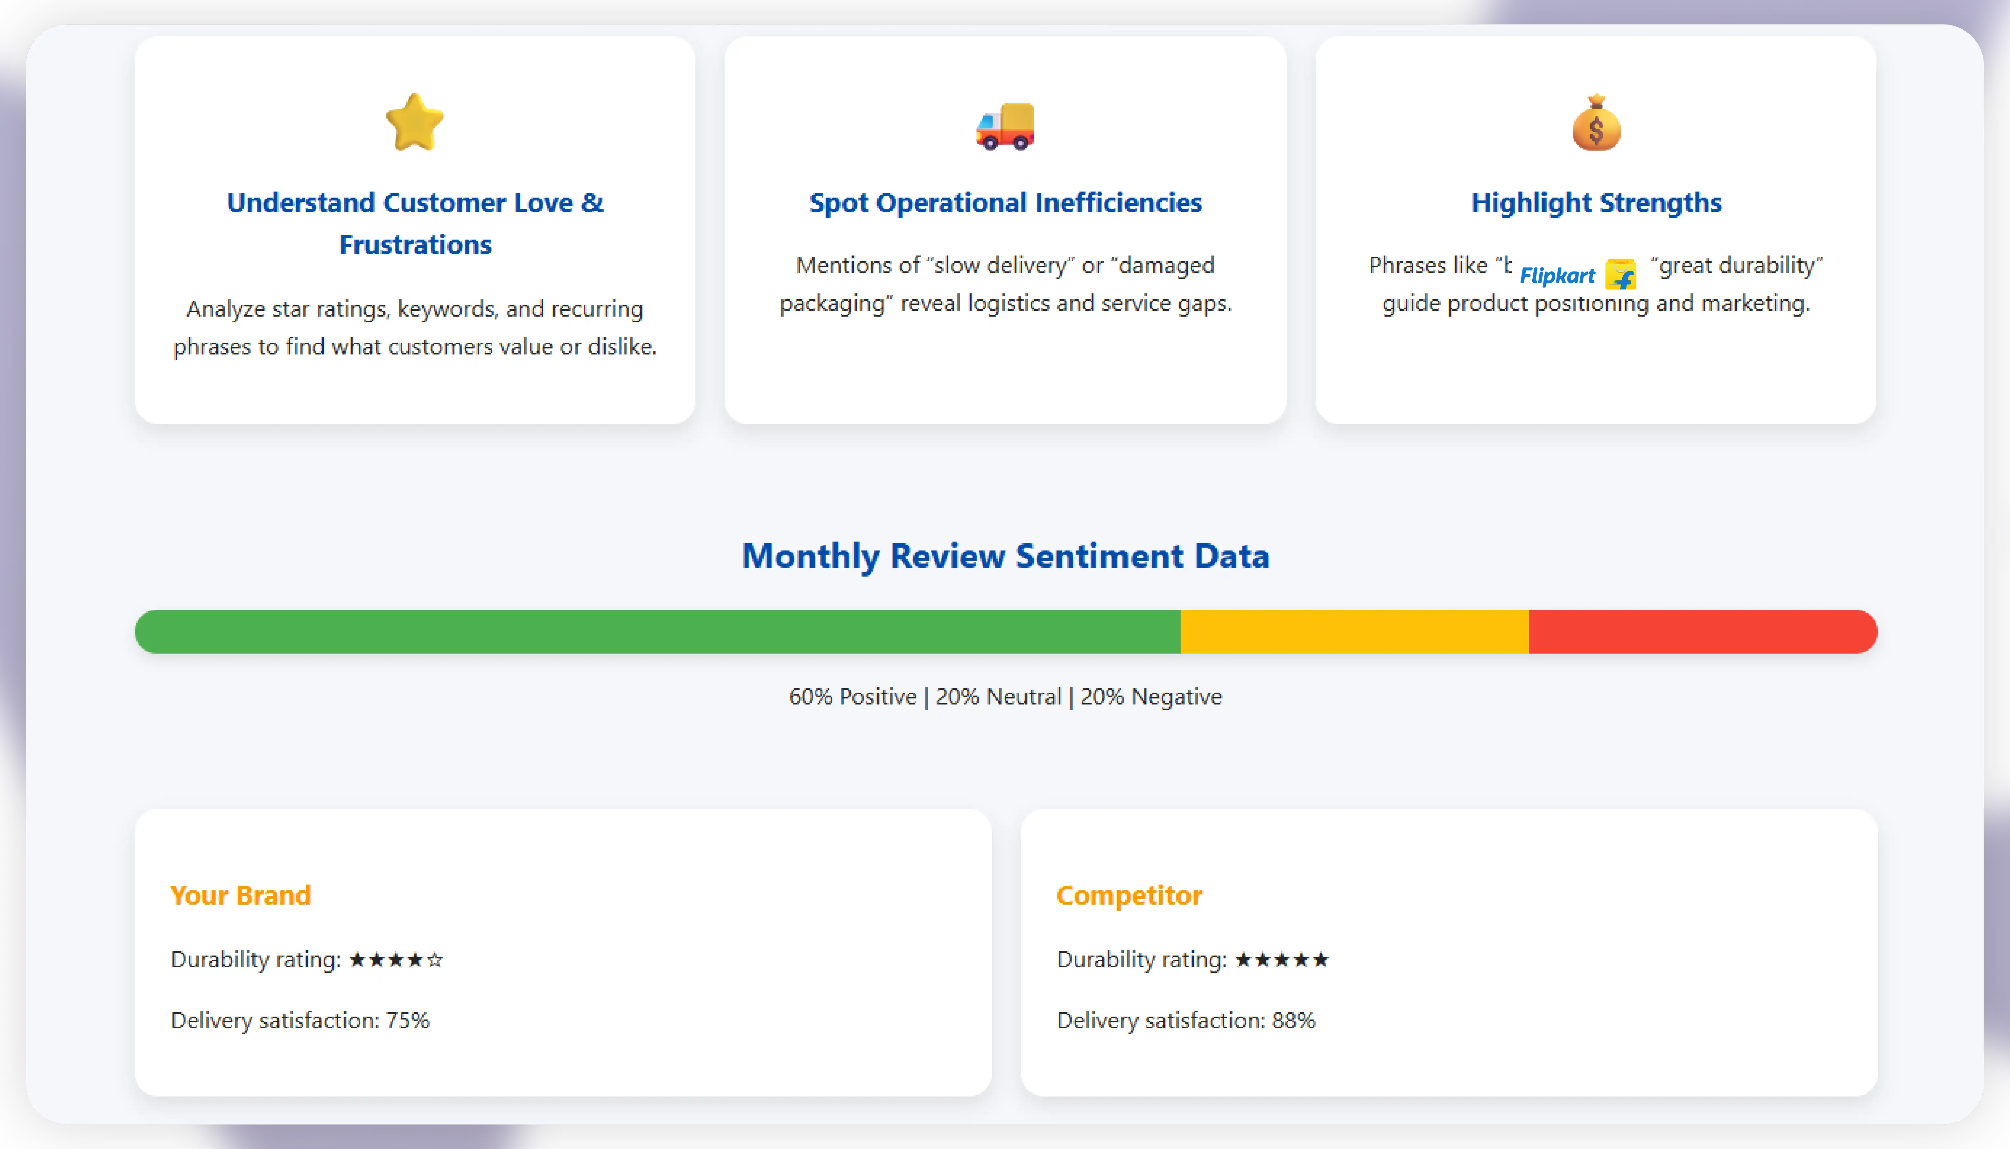The height and width of the screenshot is (1149, 2010).
Task: Click "Delivery satisfaction: 88%" text
Action: (x=1185, y=1020)
